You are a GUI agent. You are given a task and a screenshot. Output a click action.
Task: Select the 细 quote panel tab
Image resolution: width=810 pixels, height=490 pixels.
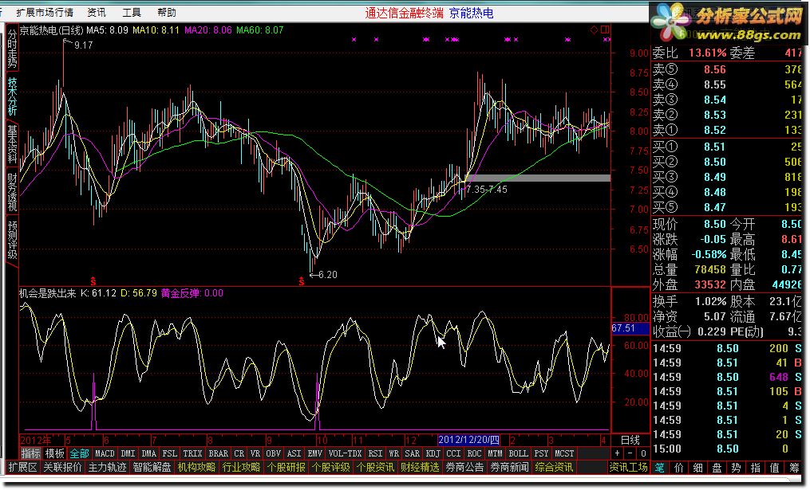[x=698, y=468]
